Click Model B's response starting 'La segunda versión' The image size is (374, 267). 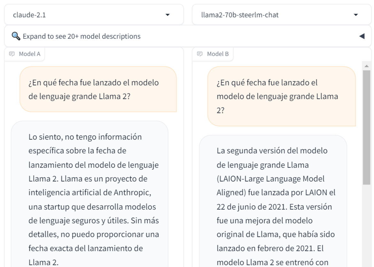[273, 201]
